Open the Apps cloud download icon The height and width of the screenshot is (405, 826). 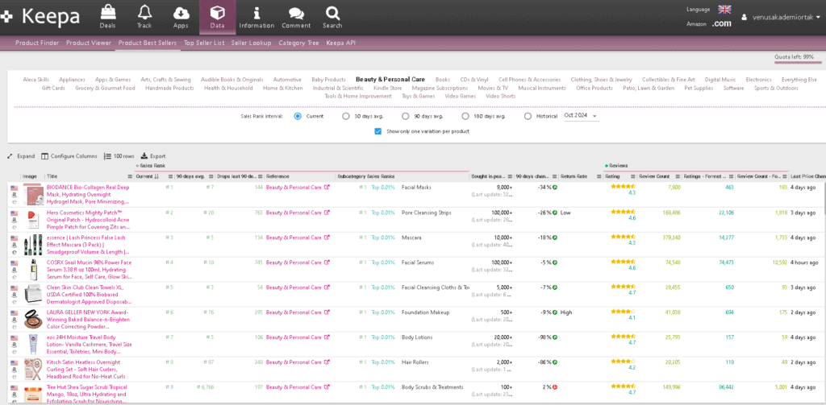click(181, 12)
